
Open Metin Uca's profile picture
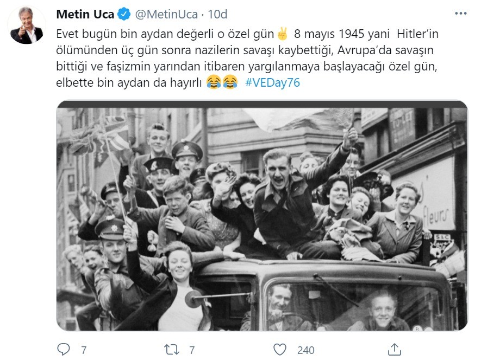(27, 25)
